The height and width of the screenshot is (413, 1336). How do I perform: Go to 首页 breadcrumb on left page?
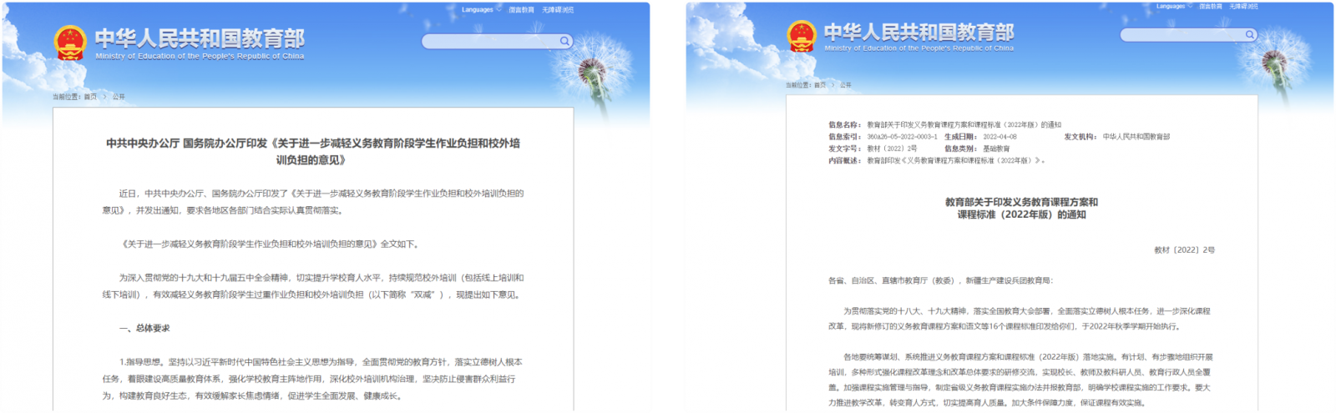pos(90,97)
